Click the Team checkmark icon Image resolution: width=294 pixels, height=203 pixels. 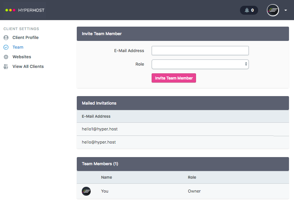(6, 47)
